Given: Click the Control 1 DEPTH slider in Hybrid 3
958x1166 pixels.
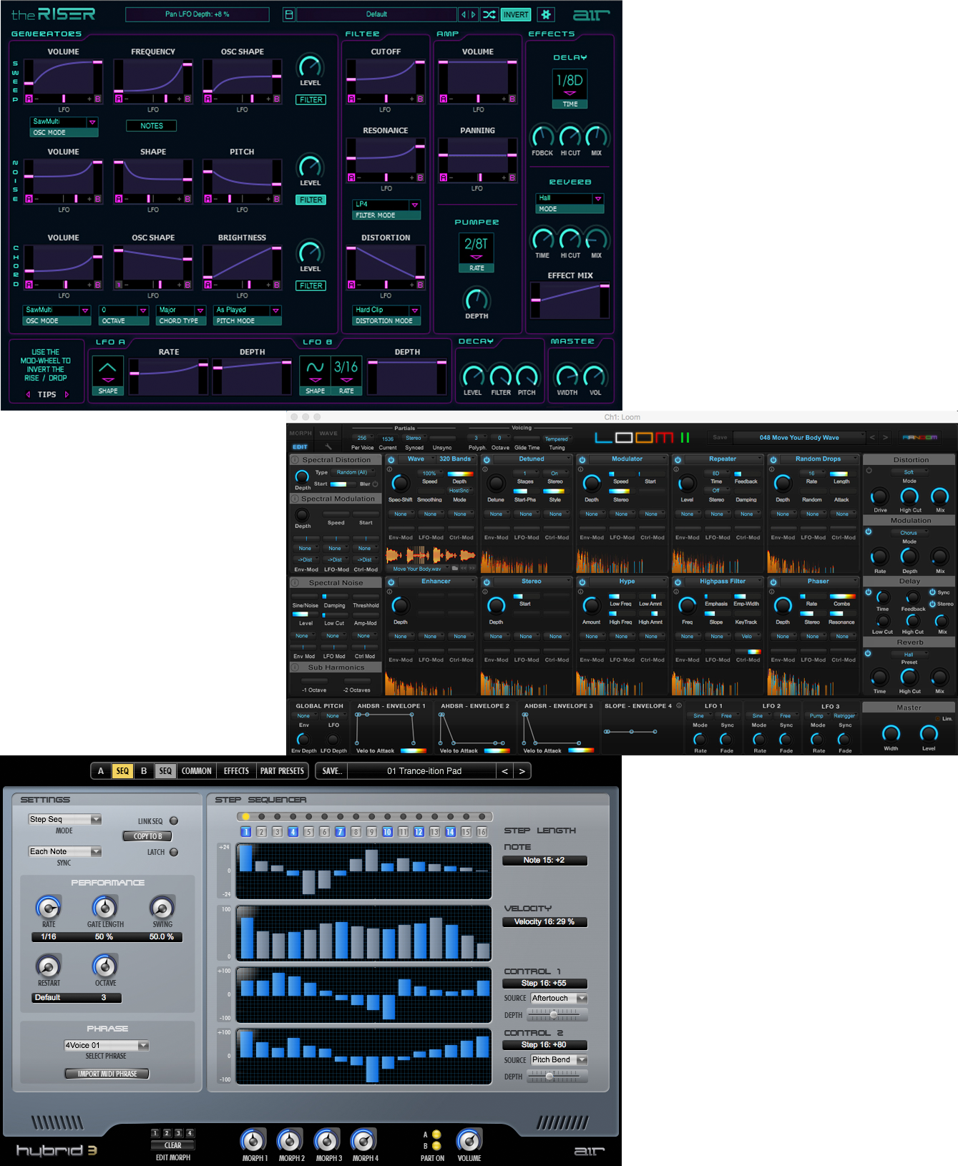Looking at the screenshot, I should pyautogui.click(x=557, y=1015).
